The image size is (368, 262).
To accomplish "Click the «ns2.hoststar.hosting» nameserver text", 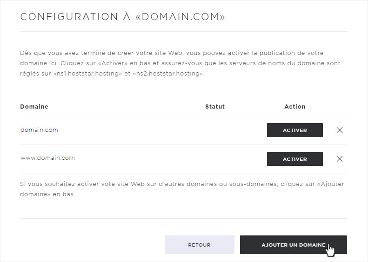I will (x=168, y=74).
